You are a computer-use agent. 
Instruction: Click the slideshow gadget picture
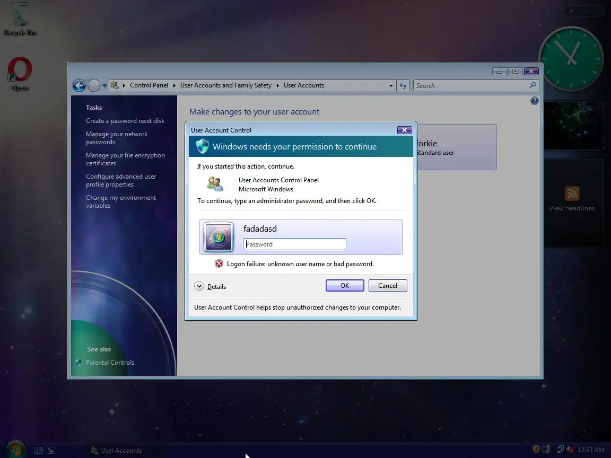(573, 126)
